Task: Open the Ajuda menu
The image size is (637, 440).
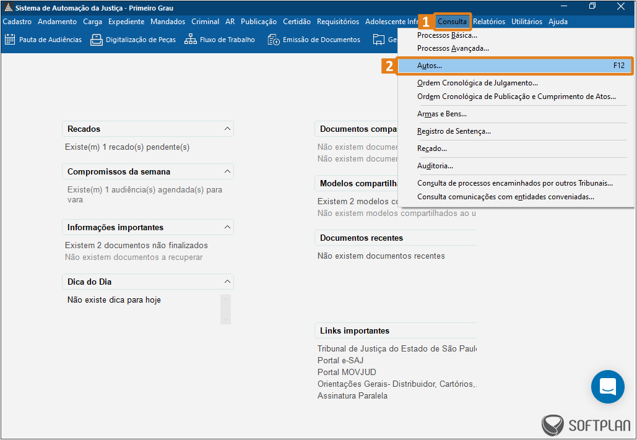Action: coord(558,22)
